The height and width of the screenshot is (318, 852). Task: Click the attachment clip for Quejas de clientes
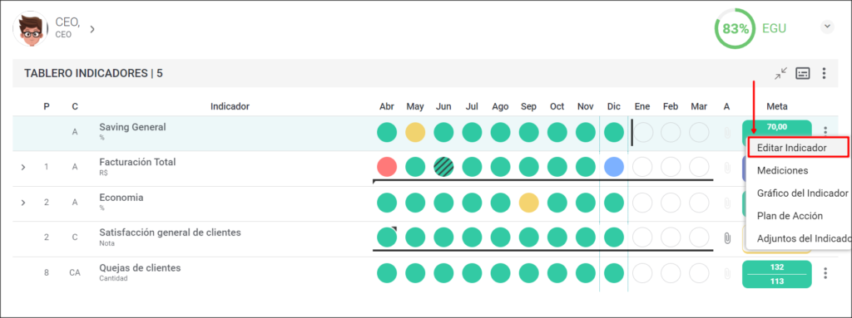point(726,273)
